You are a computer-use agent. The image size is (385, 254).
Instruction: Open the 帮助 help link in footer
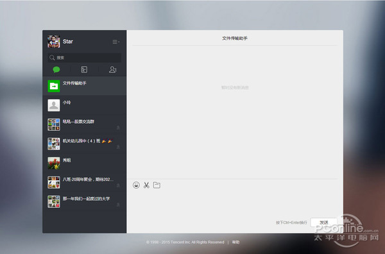coord(235,242)
